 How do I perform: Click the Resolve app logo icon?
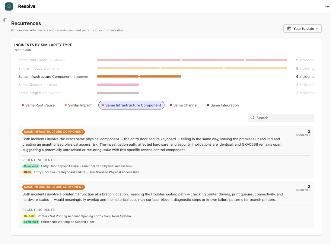coord(9,6)
